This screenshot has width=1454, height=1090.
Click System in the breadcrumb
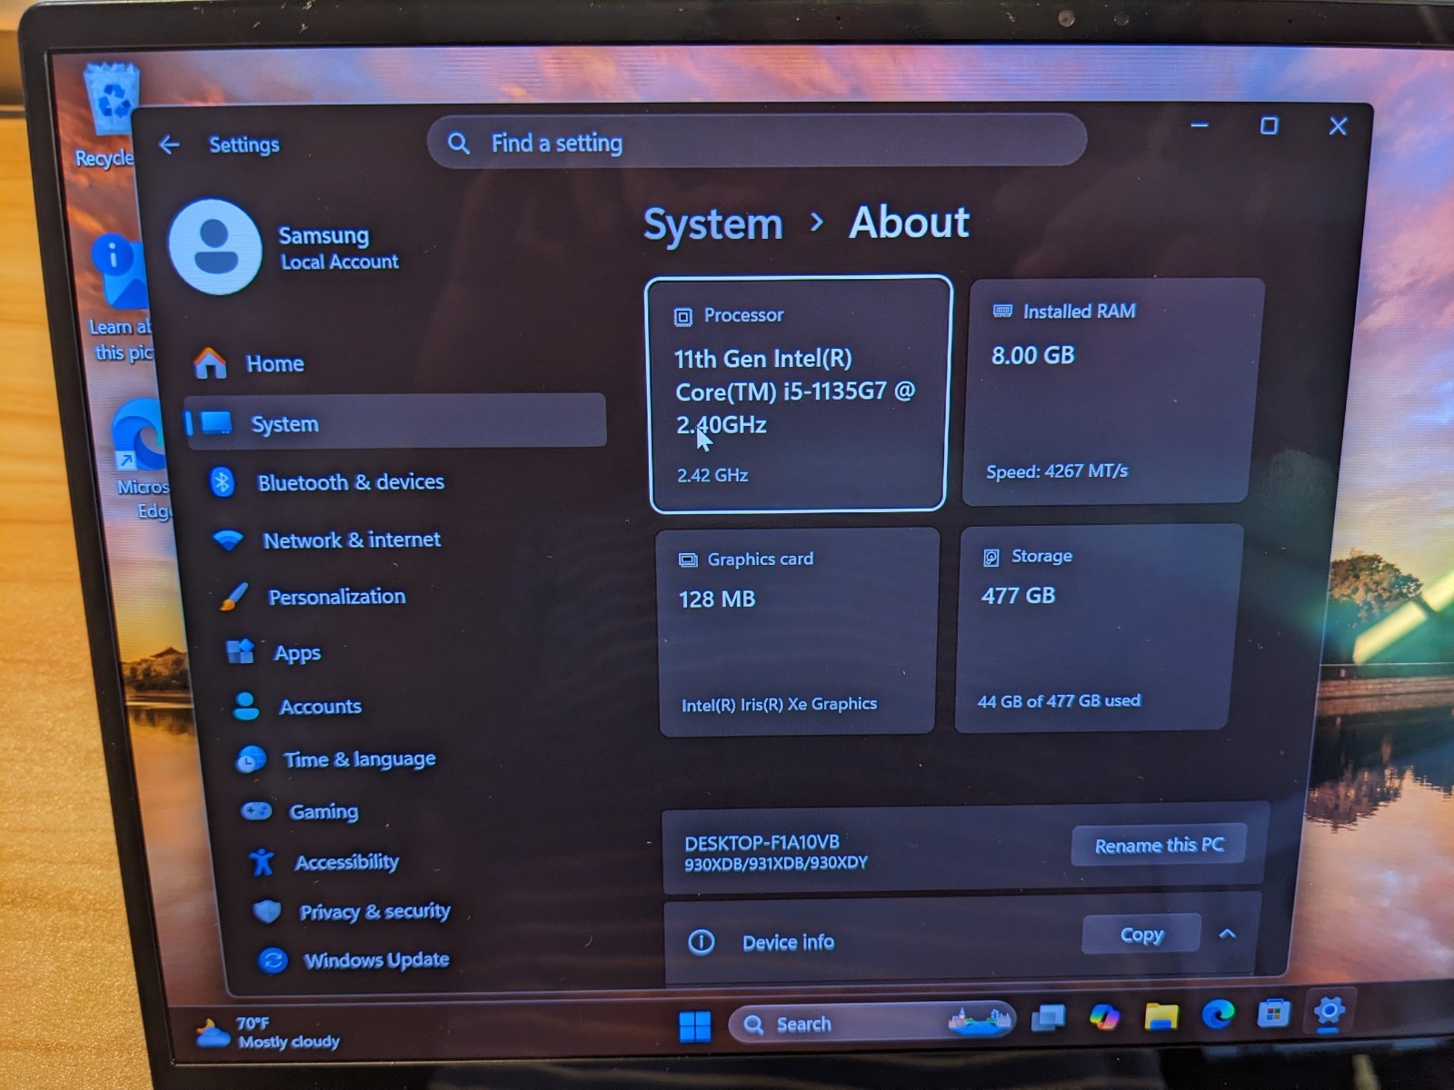(713, 224)
